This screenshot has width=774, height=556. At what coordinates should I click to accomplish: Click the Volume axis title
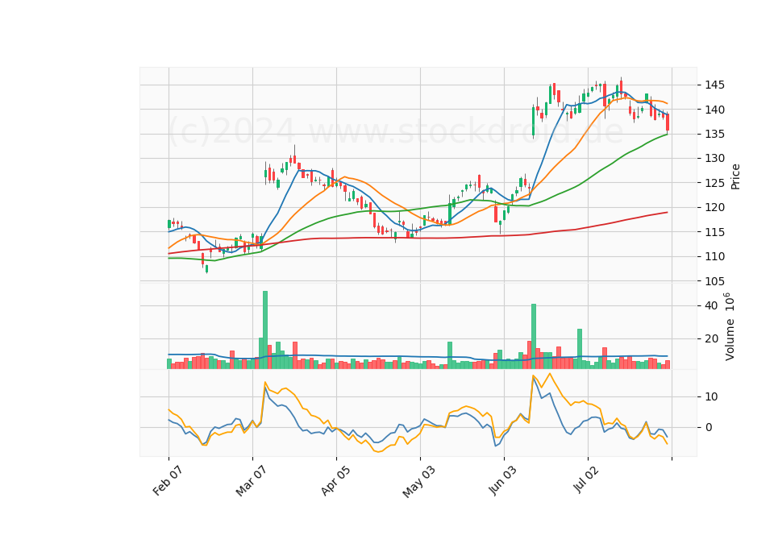click(x=730, y=326)
